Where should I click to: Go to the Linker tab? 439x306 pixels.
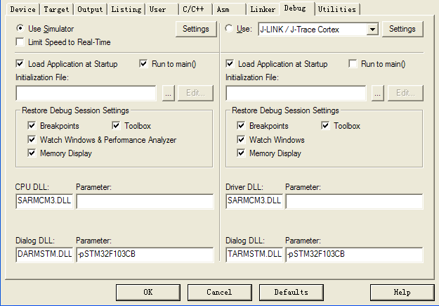coord(263,10)
